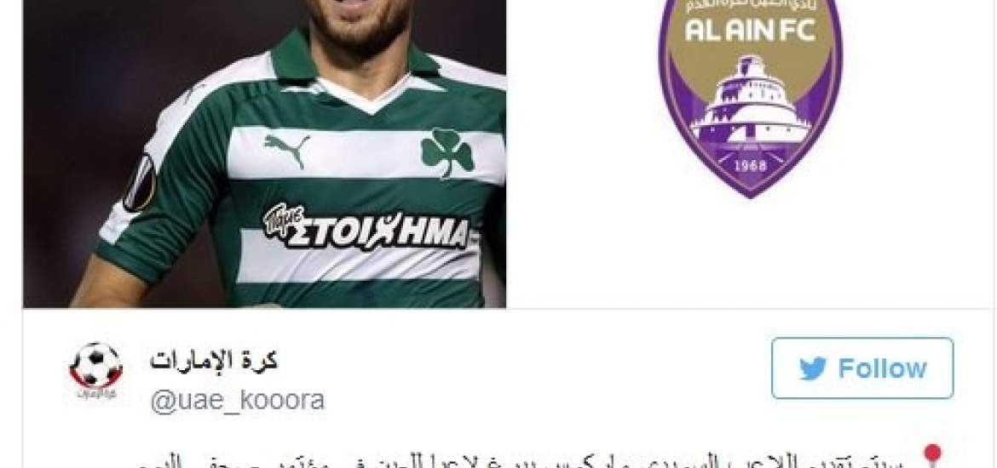Image resolution: width=997 pixels, height=468 pixels.
Task: Click the ΣΤΟΙΧΗΜΑ sponsor logo on the jersey
Action: [x=366, y=227]
